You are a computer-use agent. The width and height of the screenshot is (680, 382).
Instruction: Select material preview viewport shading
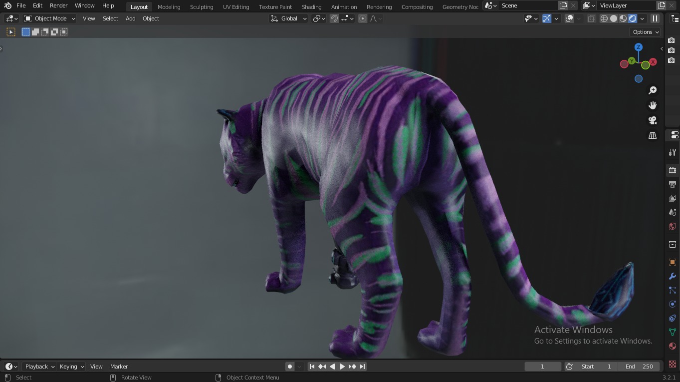pos(623,18)
